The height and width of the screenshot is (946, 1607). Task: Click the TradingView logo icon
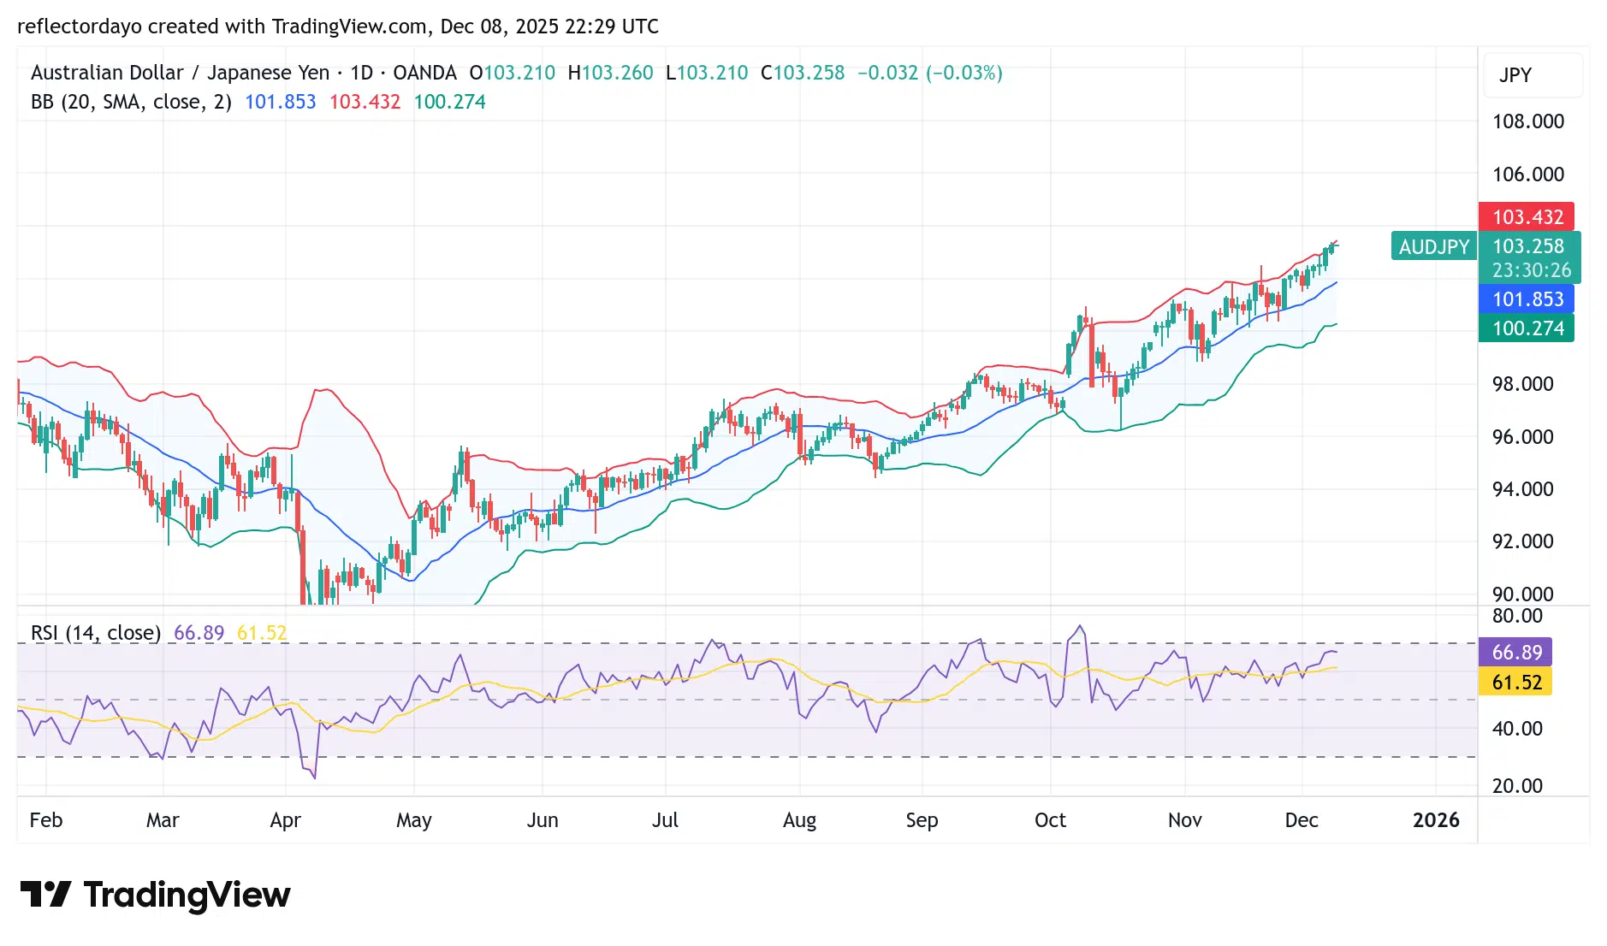[45, 895]
